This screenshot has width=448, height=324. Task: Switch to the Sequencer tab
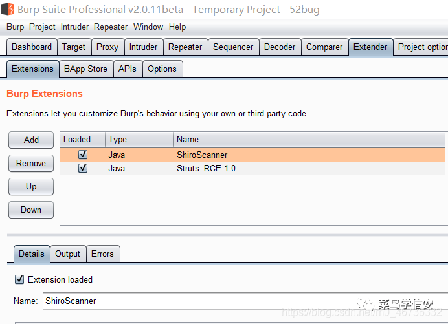coord(233,47)
